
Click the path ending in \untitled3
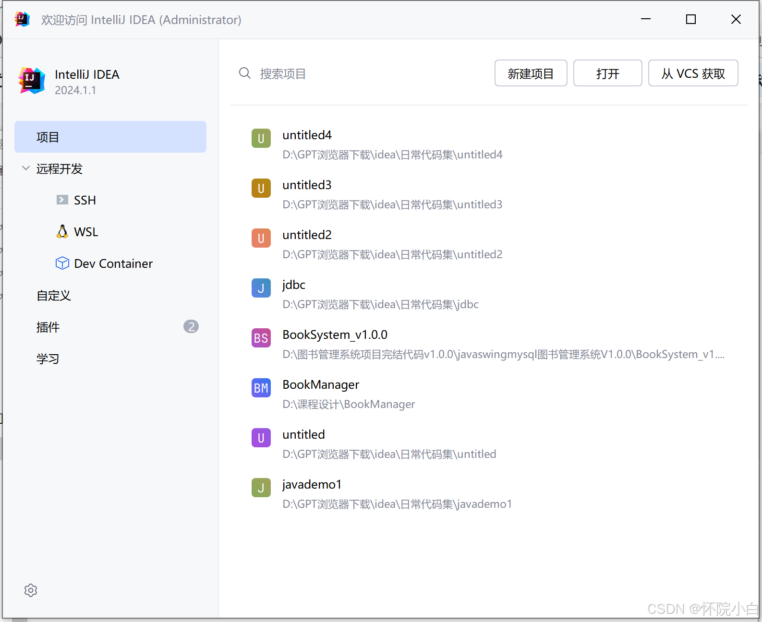[x=392, y=204]
